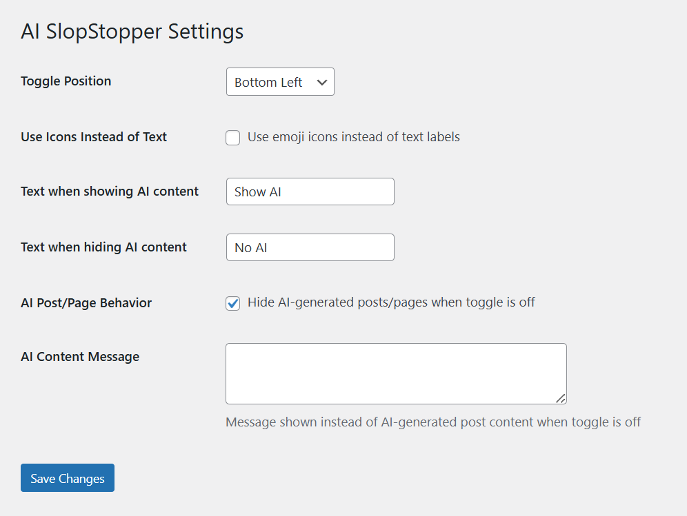Uncheck the Hide AI-generated posts/pages checkbox
The image size is (687, 516).
233,303
